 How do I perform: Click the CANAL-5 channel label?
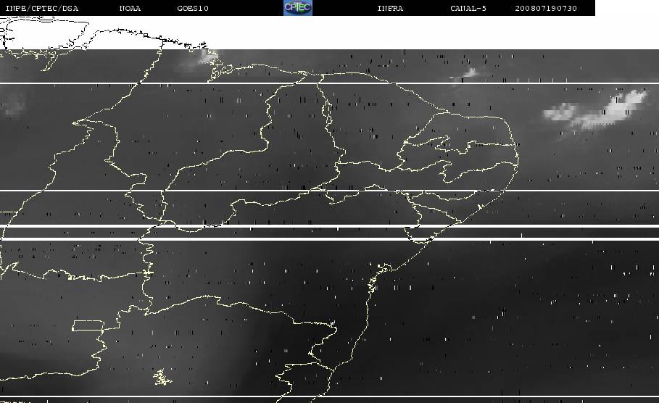(468, 9)
